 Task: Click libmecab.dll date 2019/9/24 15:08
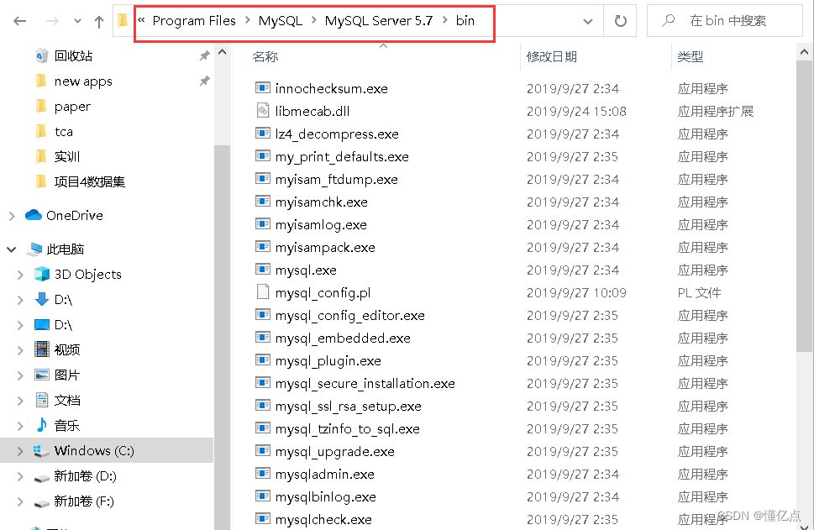(x=576, y=111)
